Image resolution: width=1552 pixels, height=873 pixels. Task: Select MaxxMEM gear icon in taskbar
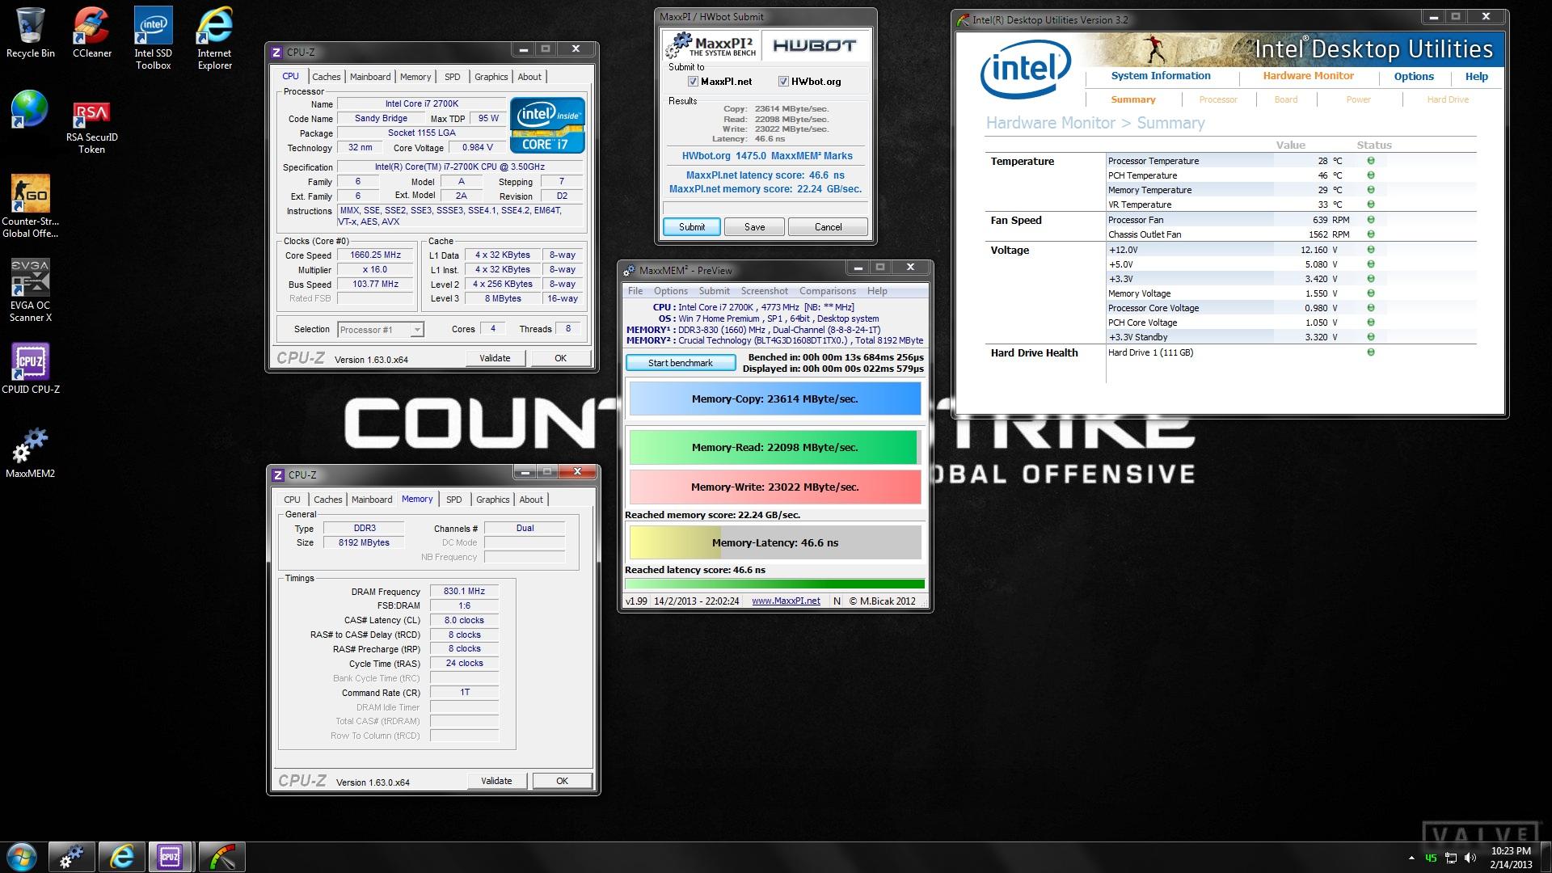71,857
